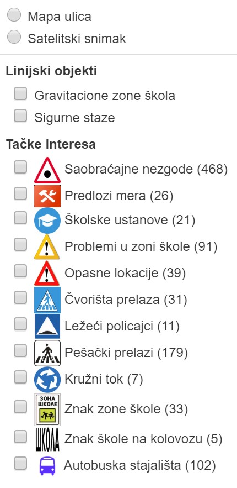Click the Pešački prelazi pedestrian icon
Viewport: 237px width, 488px height.
tap(47, 353)
